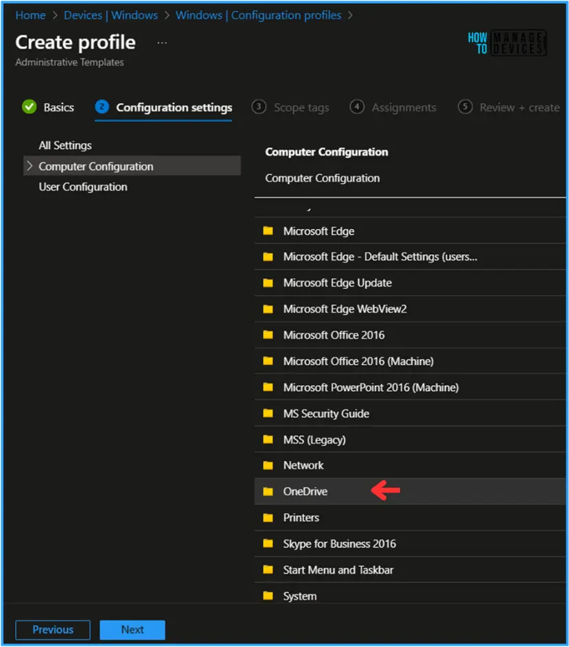Click folder icon beside Start Menu and Taskbar
The image size is (569, 647).
click(x=268, y=570)
